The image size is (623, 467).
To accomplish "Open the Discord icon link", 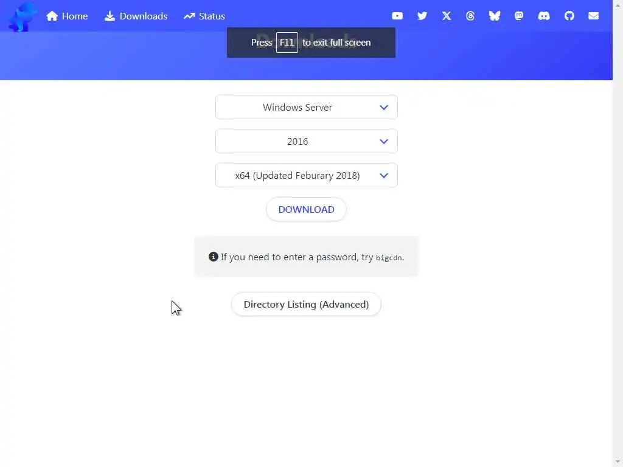I will pyautogui.click(x=544, y=16).
